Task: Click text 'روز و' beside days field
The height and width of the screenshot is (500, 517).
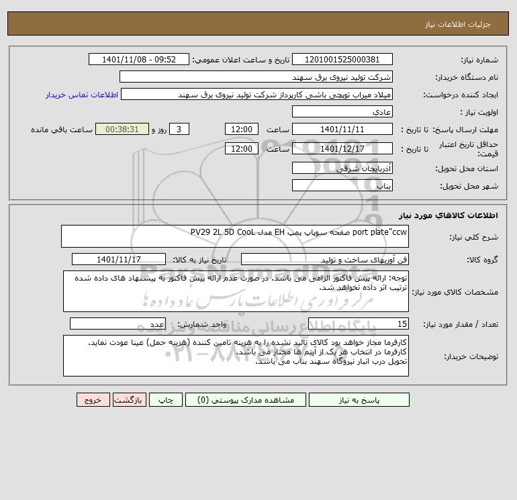Action: 159,130
